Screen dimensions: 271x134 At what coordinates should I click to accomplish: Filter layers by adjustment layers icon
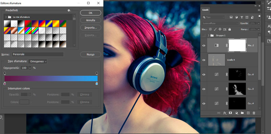pyautogui.click(x=236, y=17)
